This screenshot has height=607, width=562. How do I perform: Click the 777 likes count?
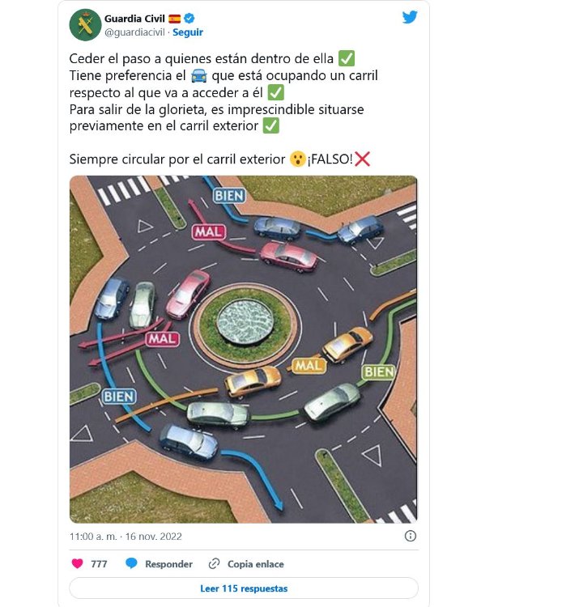(x=99, y=564)
